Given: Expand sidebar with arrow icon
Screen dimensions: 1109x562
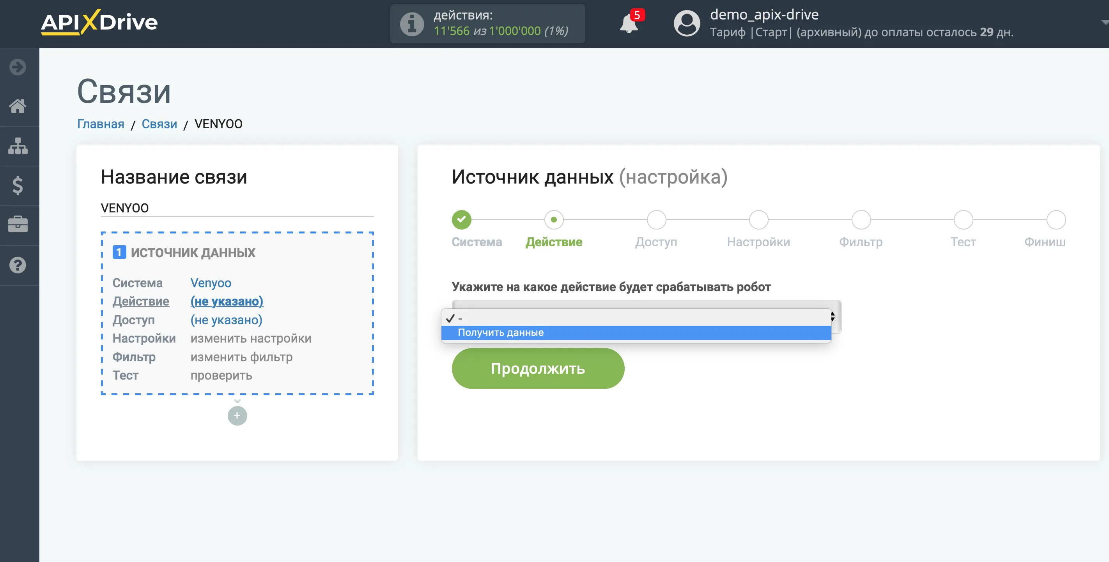Looking at the screenshot, I should coord(18,67).
